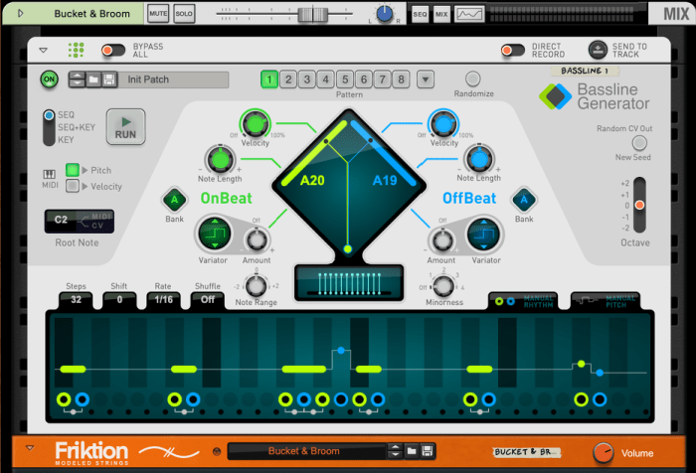Select pattern 5

point(344,79)
